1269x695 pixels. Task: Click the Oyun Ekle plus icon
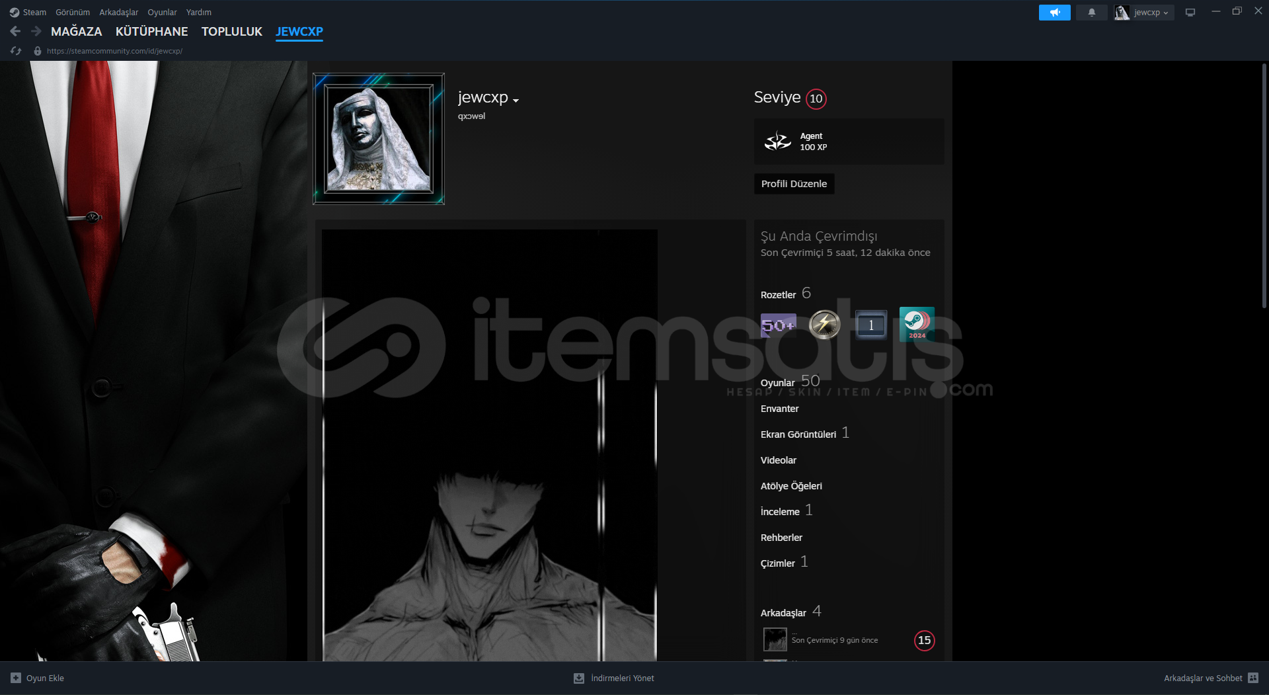click(16, 678)
